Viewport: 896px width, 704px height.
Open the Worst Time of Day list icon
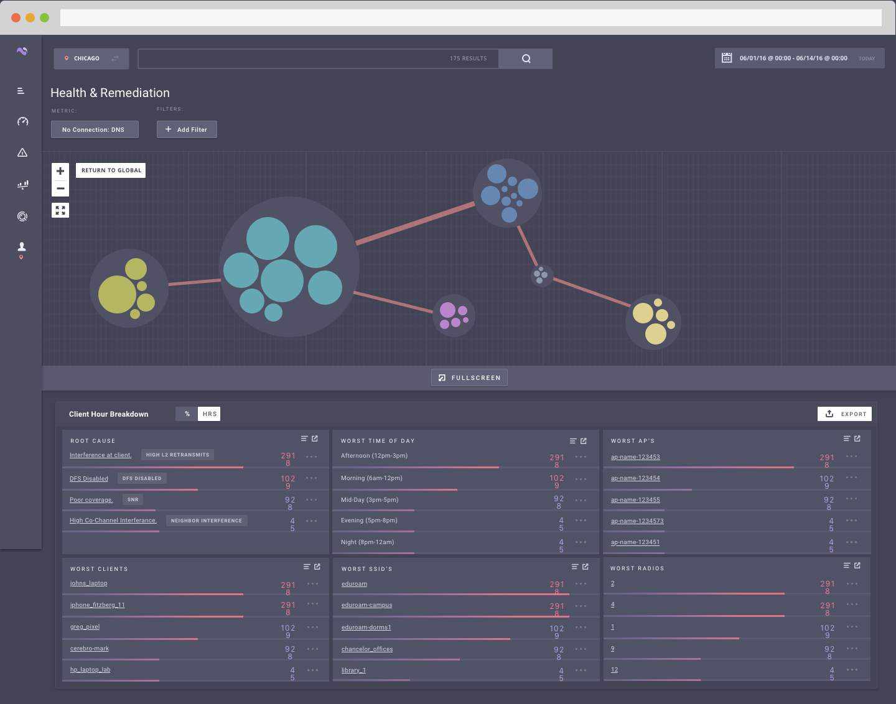(573, 441)
